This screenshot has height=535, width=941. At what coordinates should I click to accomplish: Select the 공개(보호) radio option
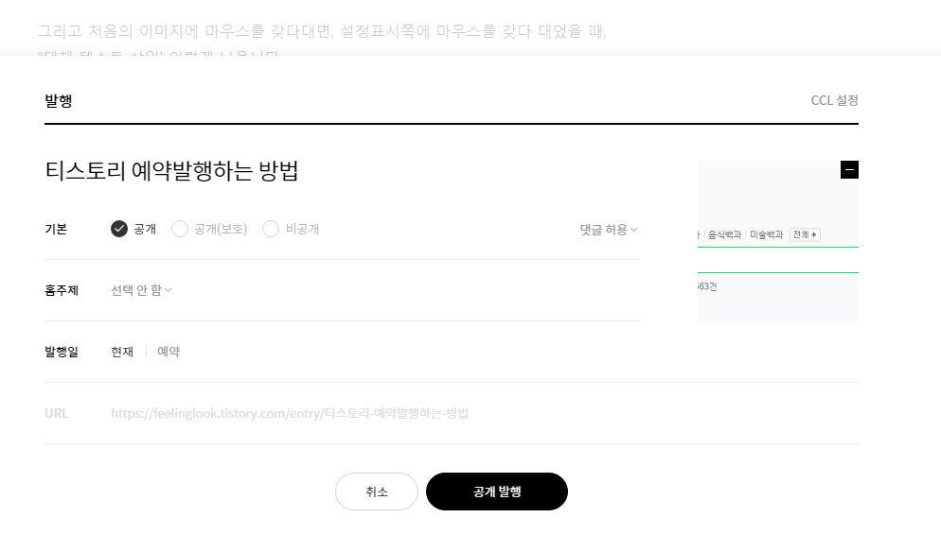click(x=209, y=229)
